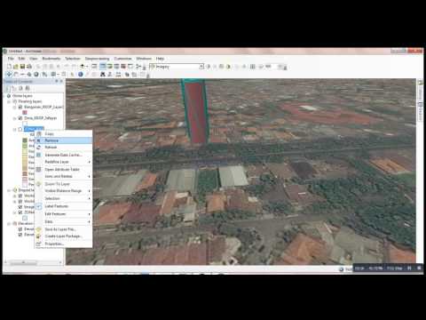426x320 pixels.
Task: Collapse the highlighted layer's legend node
Action: click(14, 129)
